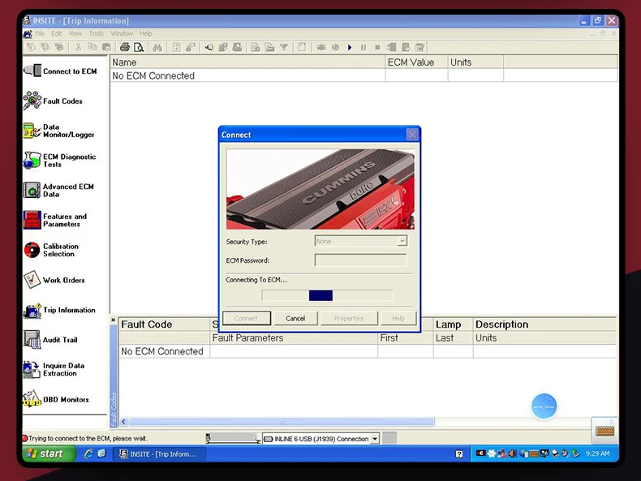Click the connecting progress bar

327,295
